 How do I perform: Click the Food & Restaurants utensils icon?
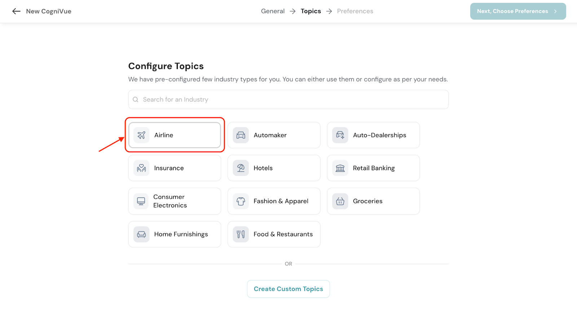(x=241, y=234)
